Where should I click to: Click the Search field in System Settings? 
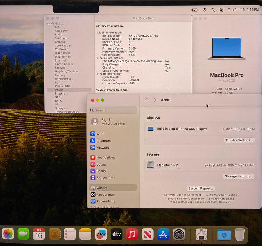pos(113,110)
